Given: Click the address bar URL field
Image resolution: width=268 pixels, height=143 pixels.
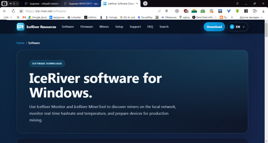Looking at the screenshot, I should pos(89,11).
